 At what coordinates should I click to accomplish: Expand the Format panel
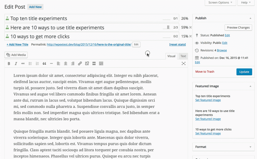(x=250, y=147)
